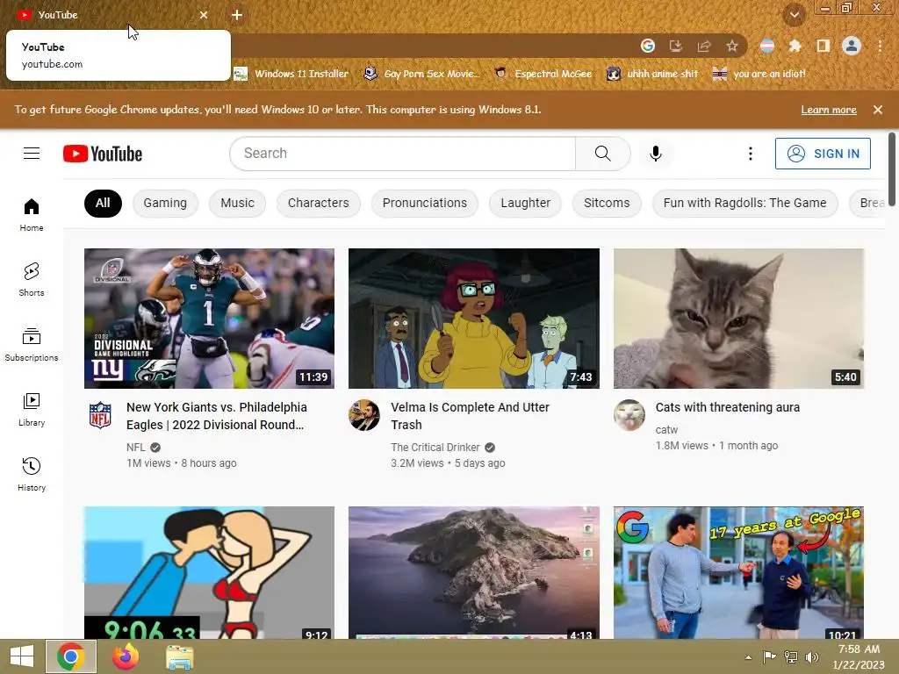Open Chrome profile avatar
The image size is (899, 674).
[852, 46]
